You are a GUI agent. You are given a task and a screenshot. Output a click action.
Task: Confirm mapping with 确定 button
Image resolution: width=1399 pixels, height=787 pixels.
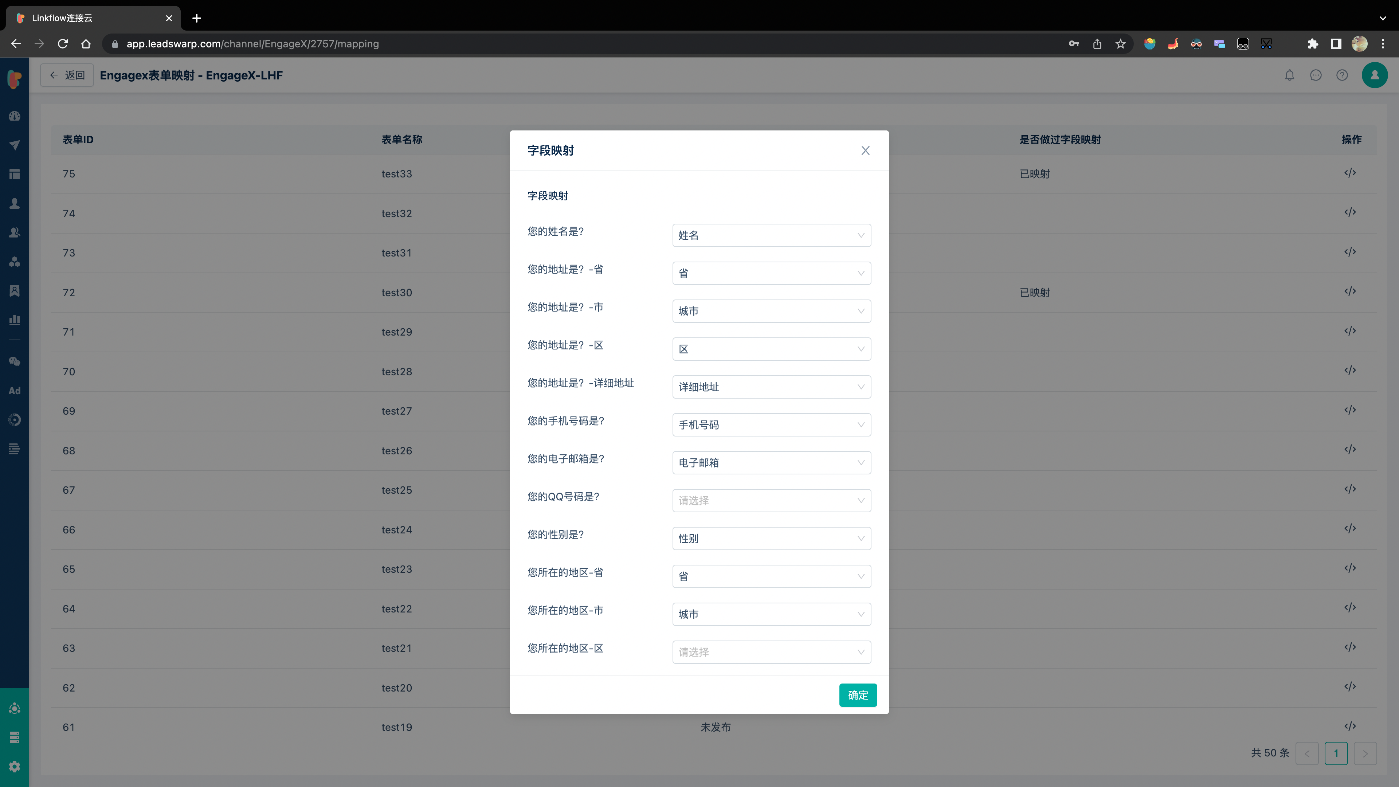(x=858, y=695)
